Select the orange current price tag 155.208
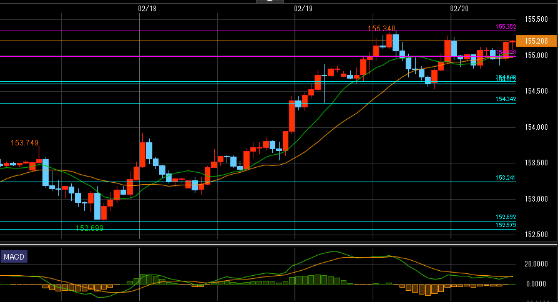The width and height of the screenshot is (558, 302). tap(536, 41)
